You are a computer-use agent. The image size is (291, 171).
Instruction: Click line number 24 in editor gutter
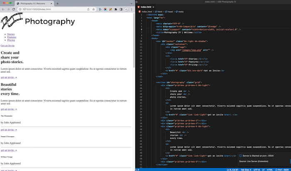click(x=141, y=83)
